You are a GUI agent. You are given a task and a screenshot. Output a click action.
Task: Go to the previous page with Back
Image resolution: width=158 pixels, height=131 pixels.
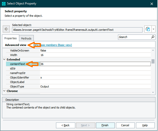65,125
